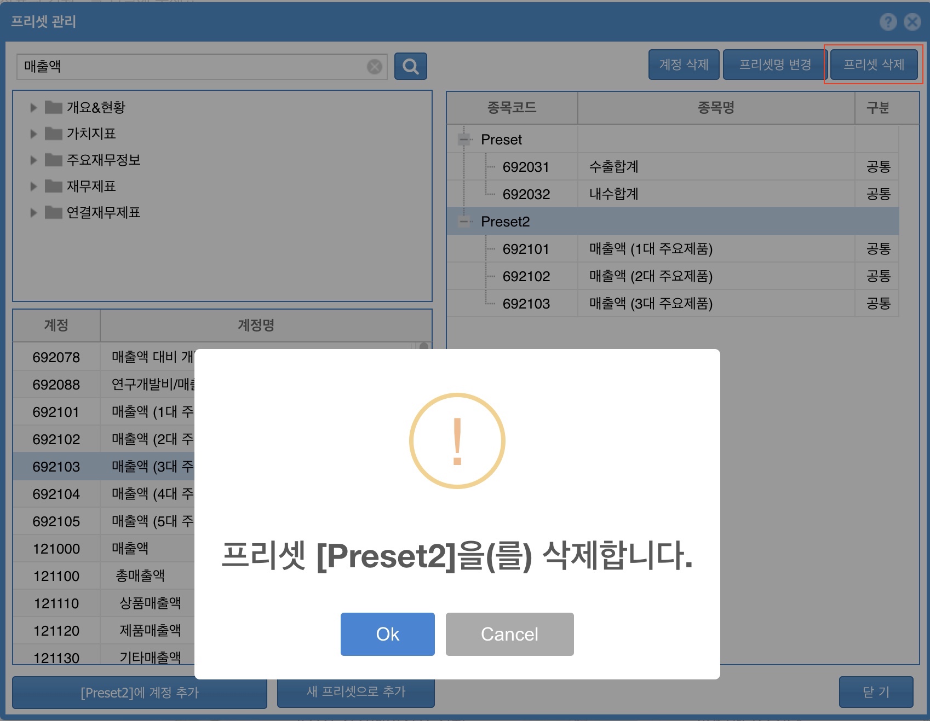
Task: Select the 가치지표 folder icon
Action: click(x=53, y=133)
